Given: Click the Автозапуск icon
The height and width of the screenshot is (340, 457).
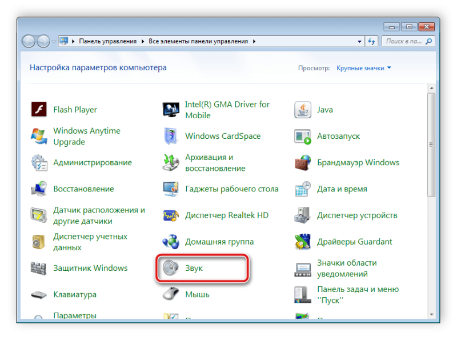Looking at the screenshot, I should (x=303, y=137).
